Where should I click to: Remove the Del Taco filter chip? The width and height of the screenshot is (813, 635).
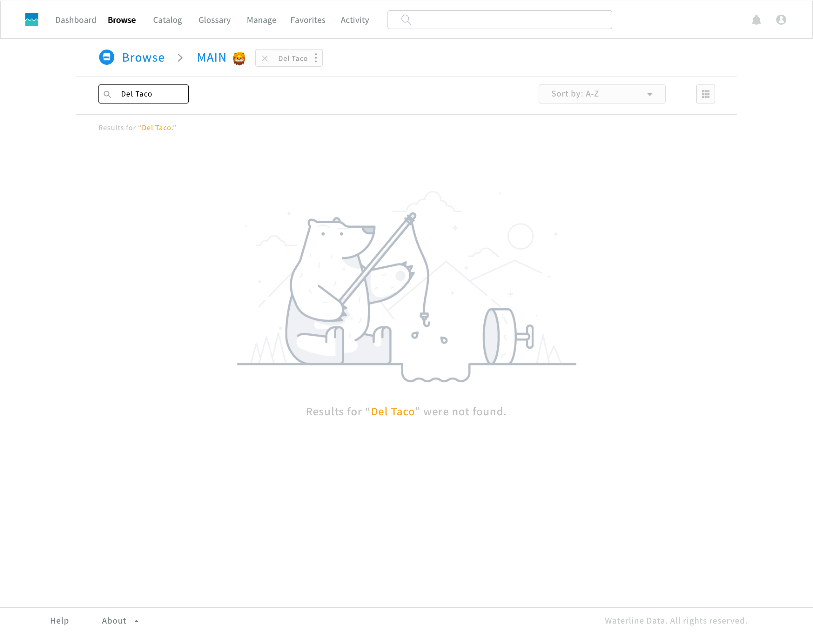click(265, 58)
